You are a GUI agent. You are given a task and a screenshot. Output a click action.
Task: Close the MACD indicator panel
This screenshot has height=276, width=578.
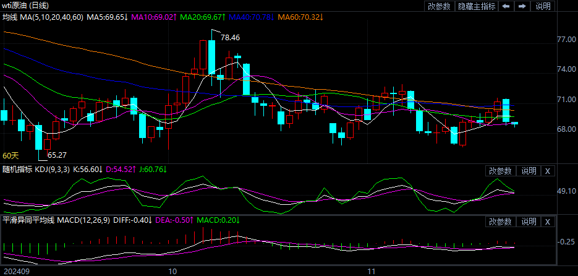548,222
